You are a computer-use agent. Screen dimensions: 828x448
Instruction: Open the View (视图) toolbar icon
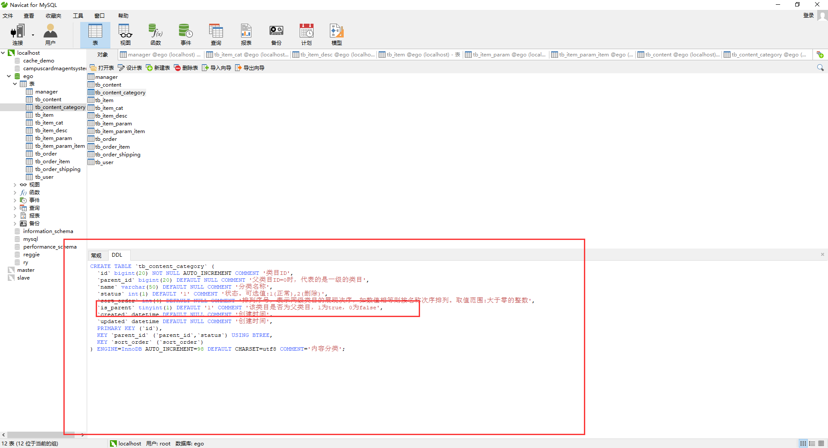click(125, 34)
